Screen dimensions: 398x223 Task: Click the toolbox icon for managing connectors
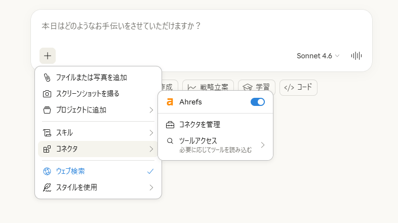pos(170,125)
